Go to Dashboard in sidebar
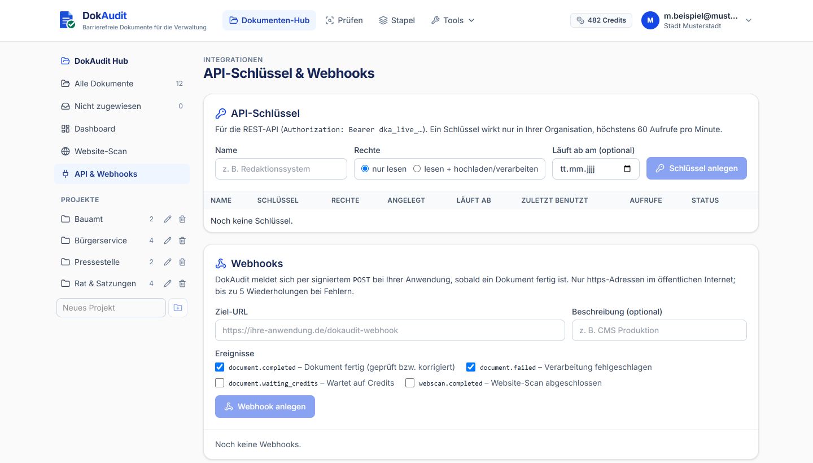Screen dimensions: 813x463 click(122, 129)
